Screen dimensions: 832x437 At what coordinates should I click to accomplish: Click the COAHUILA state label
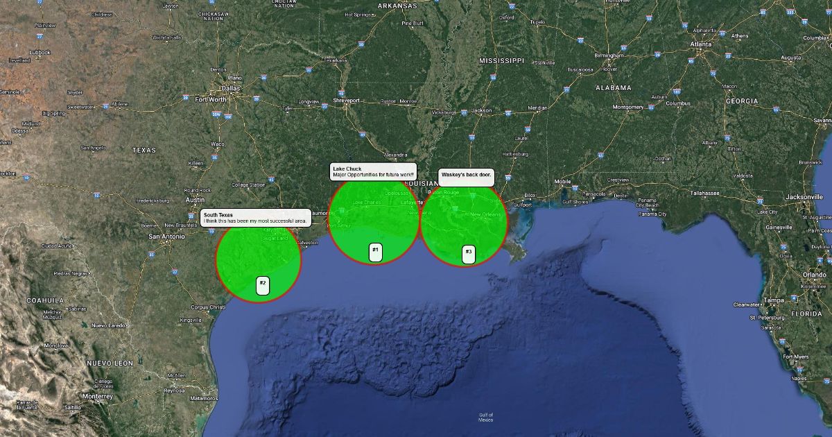(x=44, y=300)
